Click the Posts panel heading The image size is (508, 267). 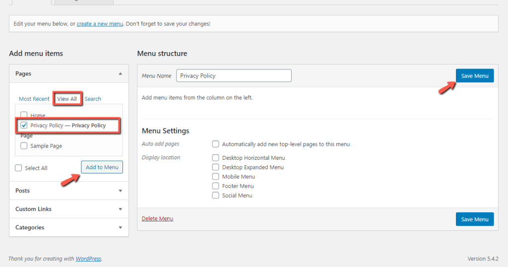(x=22, y=191)
